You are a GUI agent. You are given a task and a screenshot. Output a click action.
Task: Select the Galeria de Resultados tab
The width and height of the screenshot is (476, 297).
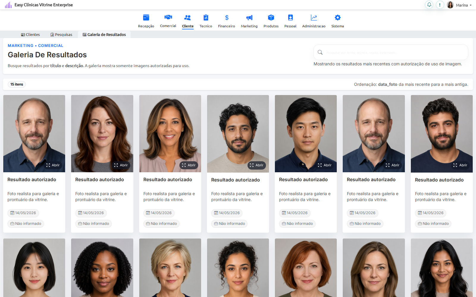coord(104,34)
